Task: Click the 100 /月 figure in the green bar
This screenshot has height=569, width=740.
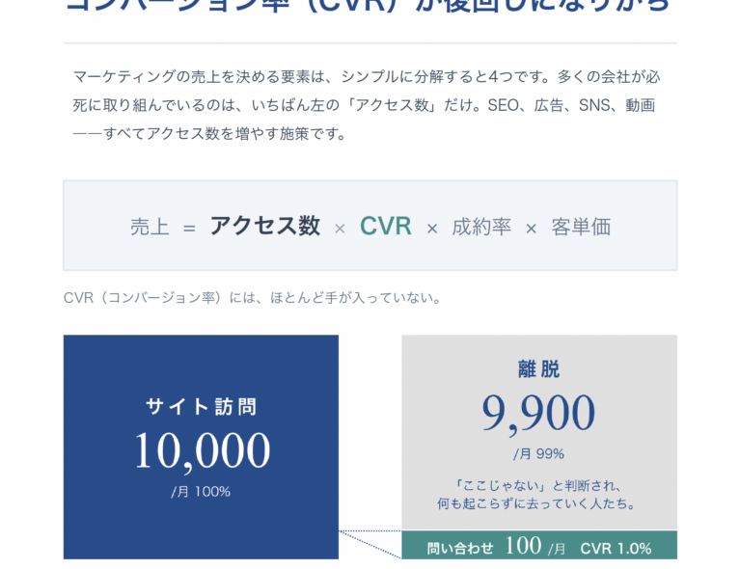Action: pyautogui.click(x=535, y=547)
